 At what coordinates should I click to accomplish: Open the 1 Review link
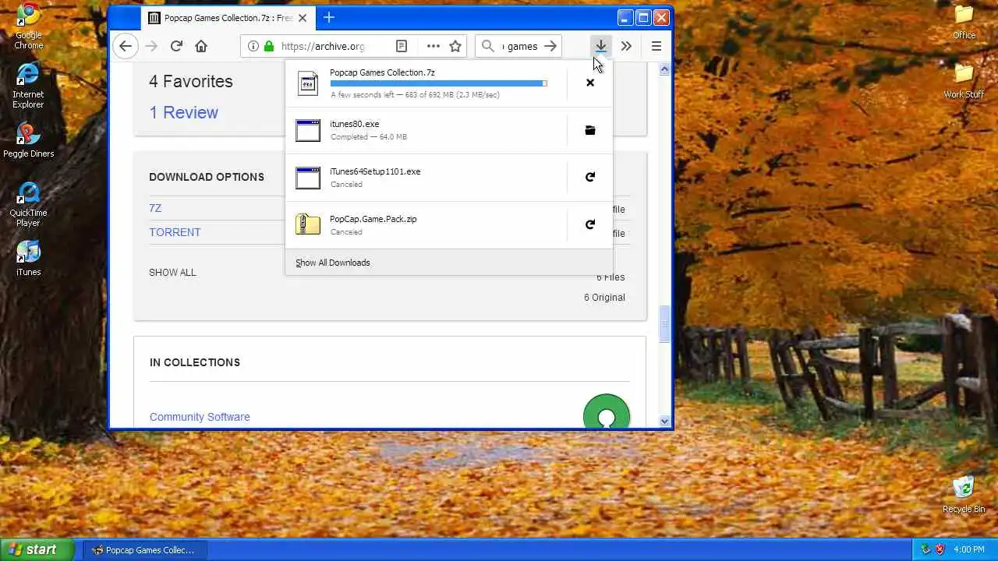click(x=184, y=112)
